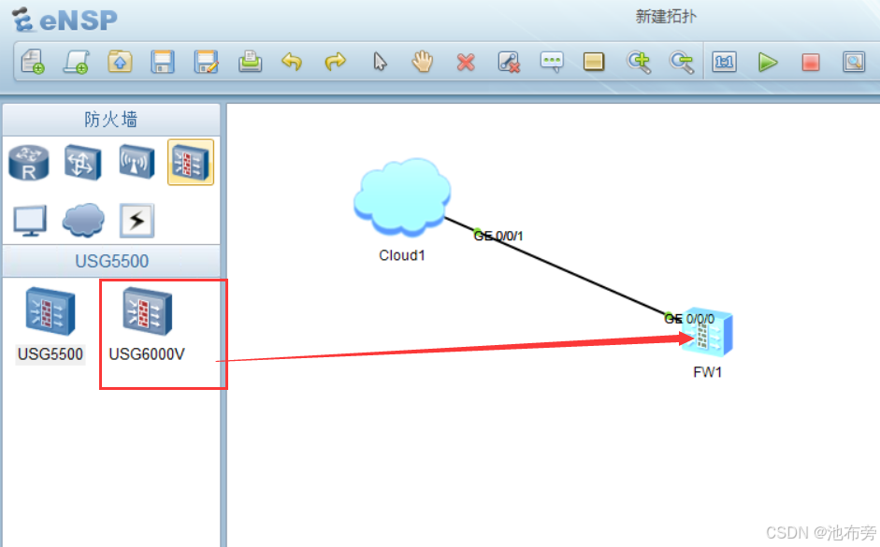Click the Cloud1 label text

click(402, 255)
